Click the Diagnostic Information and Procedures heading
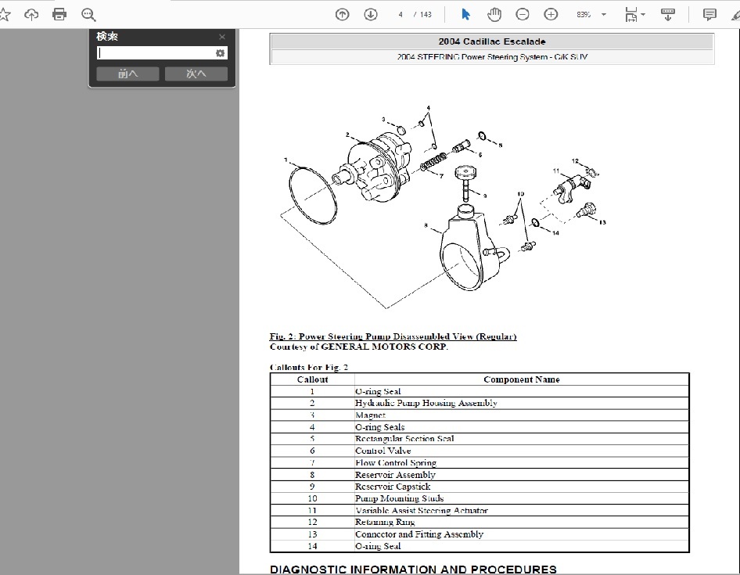This screenshot has height=575, width=740. [x=414, y=570]
